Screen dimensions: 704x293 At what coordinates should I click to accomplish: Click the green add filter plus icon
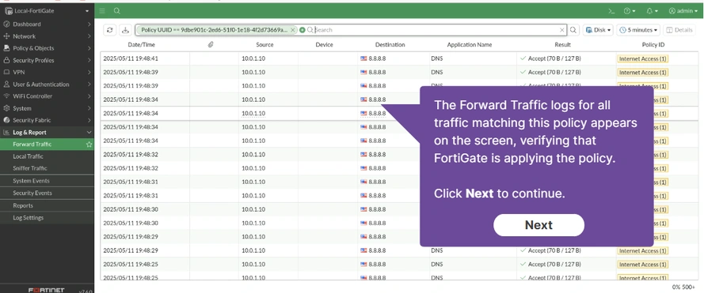(x=303, y=30)
